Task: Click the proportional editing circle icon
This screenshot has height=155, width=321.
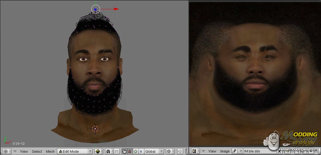Action: [169, 151]
